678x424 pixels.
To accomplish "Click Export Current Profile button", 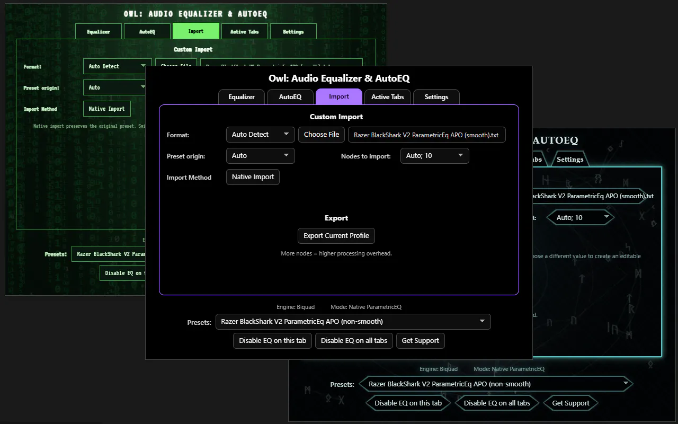I will (336, 236).
